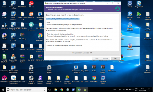This screenshot has height=92, width=153.
Task: Click the microphone icon in taskbar search
Action: [44, 89]
